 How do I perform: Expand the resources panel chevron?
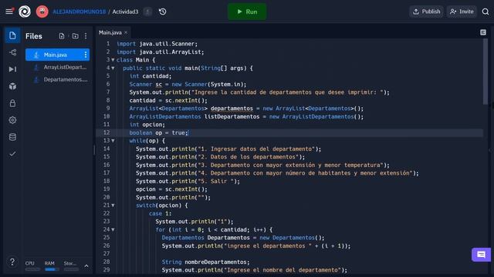click(86, 266)
